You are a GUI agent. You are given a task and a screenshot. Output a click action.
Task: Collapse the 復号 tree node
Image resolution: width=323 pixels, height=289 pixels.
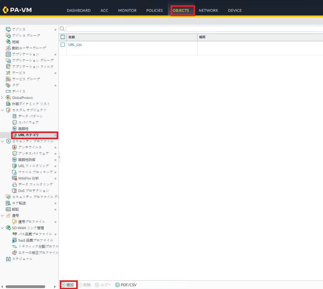(2, 216)
